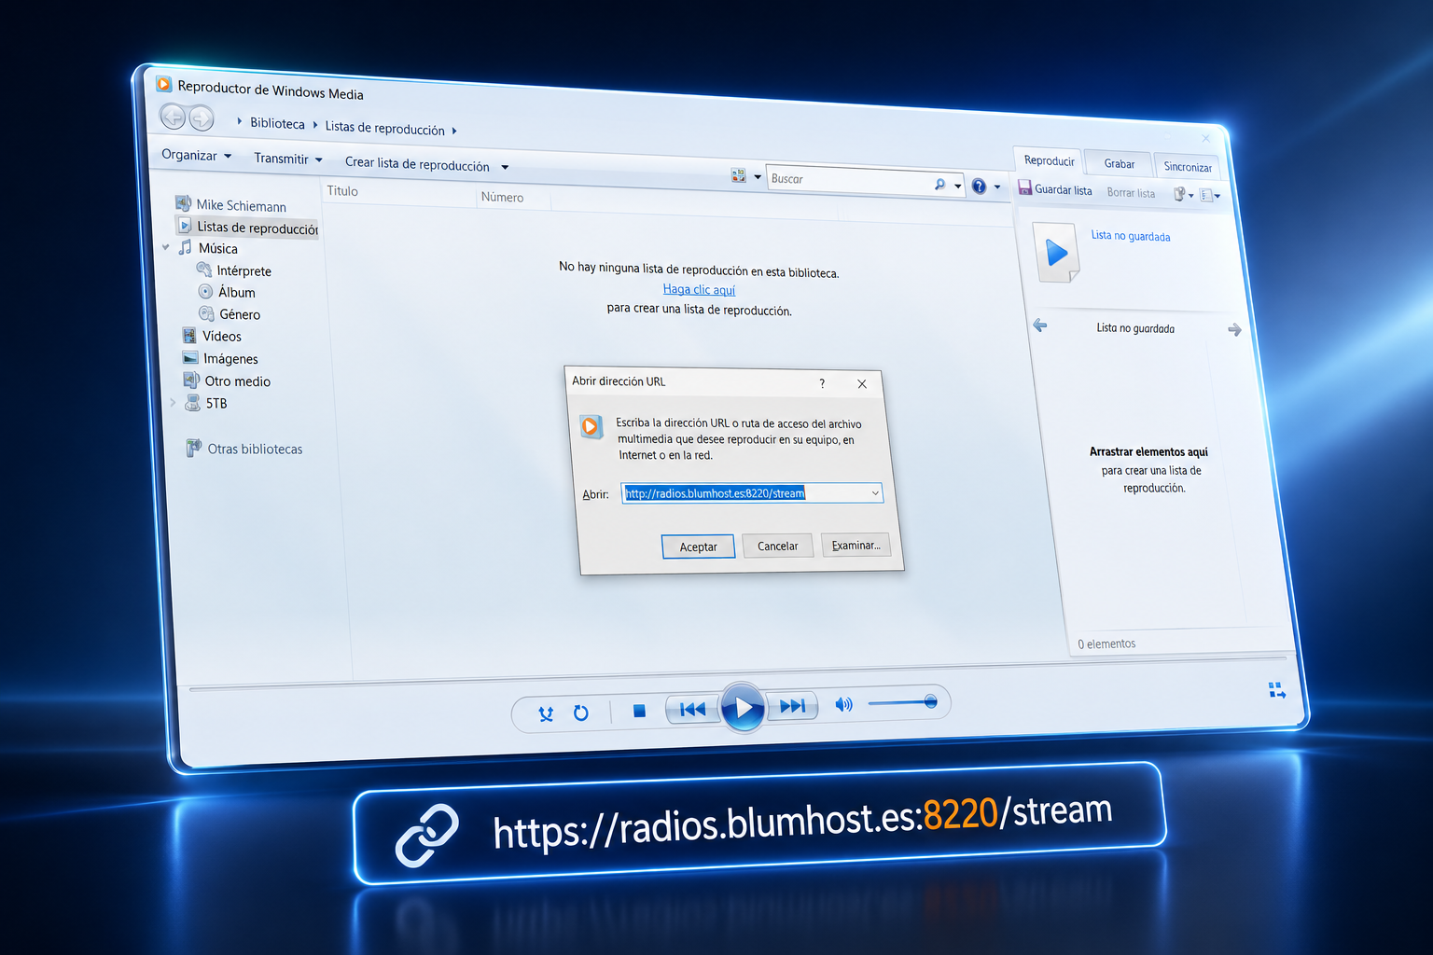The width and height of the screenshot is (1433, 955).
Task: Start playback with the round Play button
Action: (x=744, y=708)
